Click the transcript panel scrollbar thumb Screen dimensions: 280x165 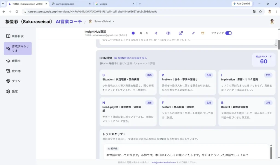tap(271, 153)
